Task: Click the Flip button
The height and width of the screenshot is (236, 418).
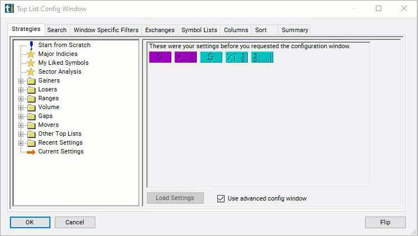Action: [385, 222]
